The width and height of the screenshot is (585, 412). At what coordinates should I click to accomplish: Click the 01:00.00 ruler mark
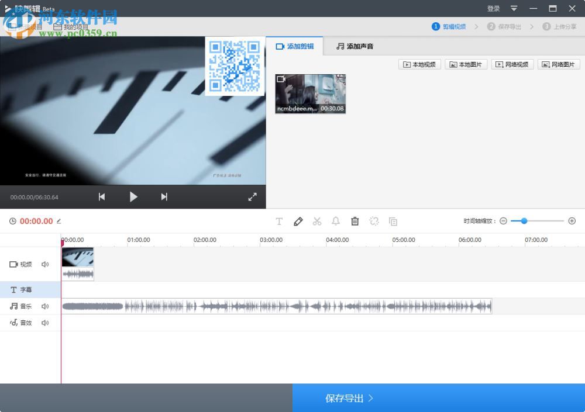pos(139,240)
